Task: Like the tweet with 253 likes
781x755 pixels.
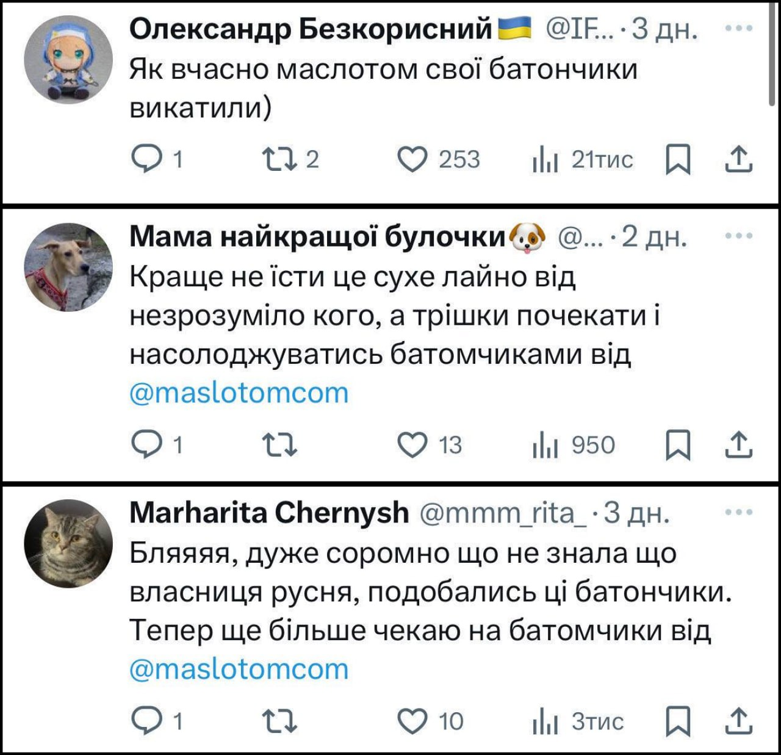Action: pyautogui.click(x=412, y=159)
